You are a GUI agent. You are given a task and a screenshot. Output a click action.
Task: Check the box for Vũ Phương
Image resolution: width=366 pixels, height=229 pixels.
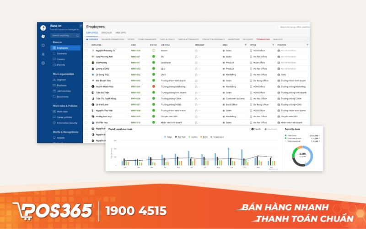pos(86,63)
